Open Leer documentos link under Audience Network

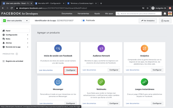[89, 70]
